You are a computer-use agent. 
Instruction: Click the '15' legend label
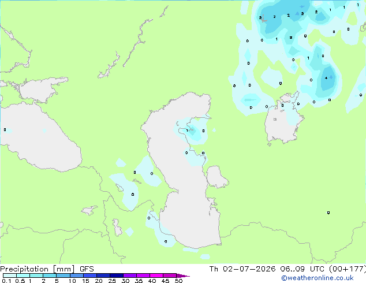pos(85,281)
